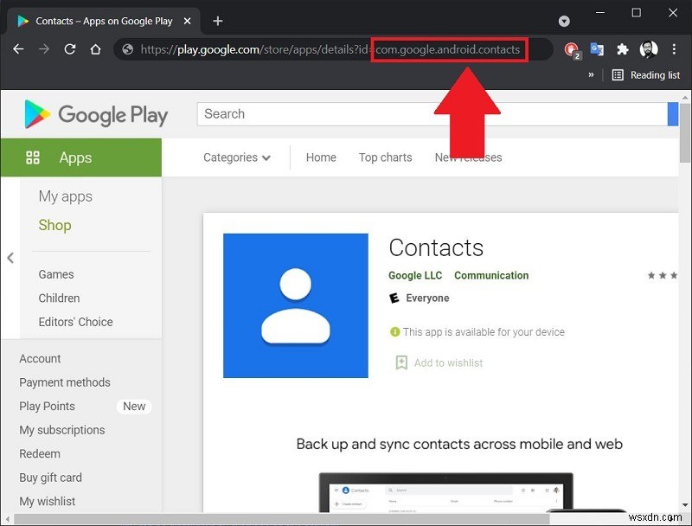
Task: Click the ad-blocker extension icon showing badge 2
Action: (570, 49)
